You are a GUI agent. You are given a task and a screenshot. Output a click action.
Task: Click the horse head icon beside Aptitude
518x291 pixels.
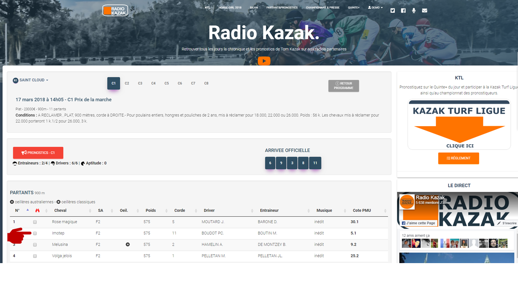(x=83, y=163)
